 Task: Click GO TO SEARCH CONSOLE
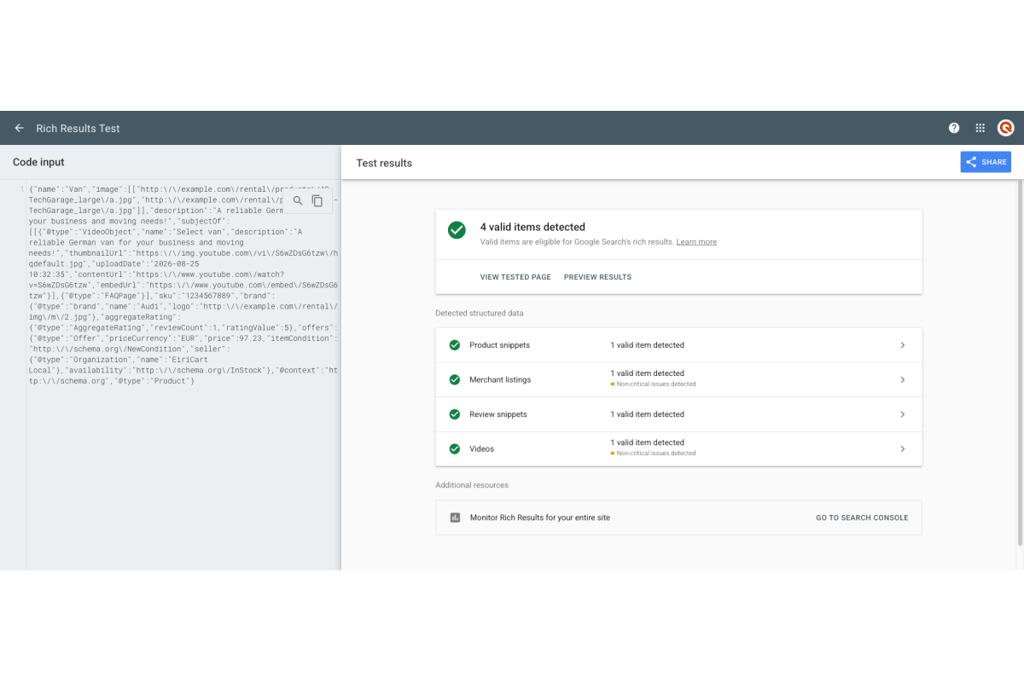click(862, 517)
